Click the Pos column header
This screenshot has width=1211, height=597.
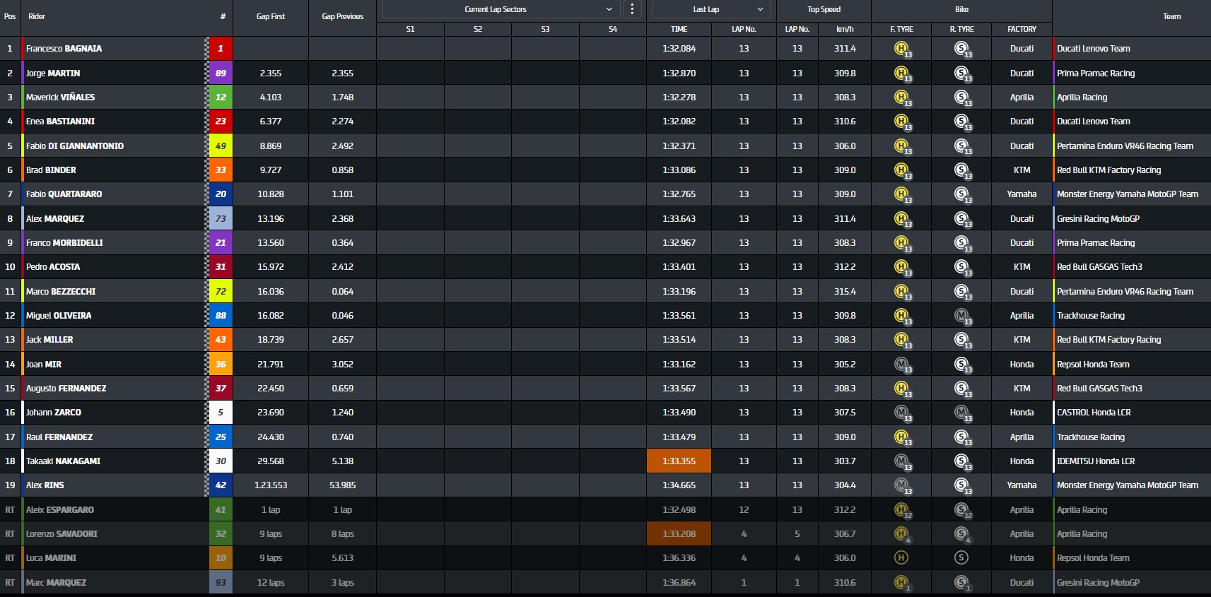coord(10,16)
